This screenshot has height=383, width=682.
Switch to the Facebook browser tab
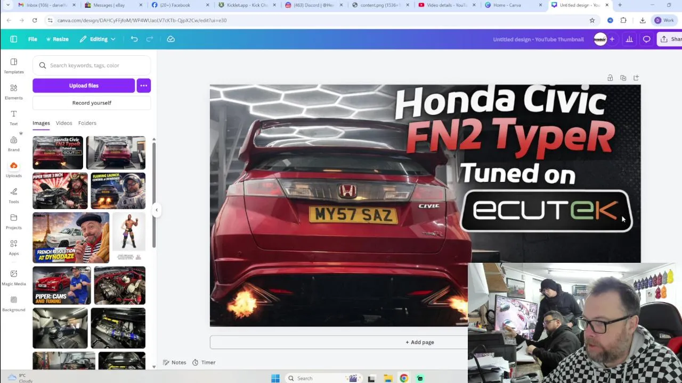pyautogui.click(x=174, y=5)
